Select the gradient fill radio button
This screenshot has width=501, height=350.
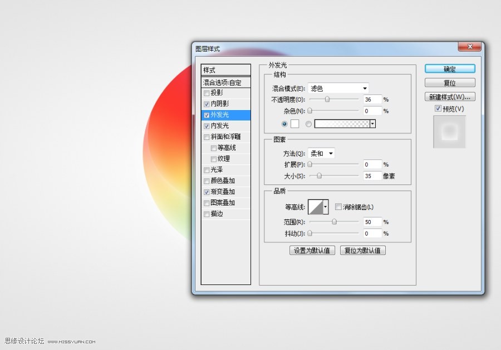[309, 123]
